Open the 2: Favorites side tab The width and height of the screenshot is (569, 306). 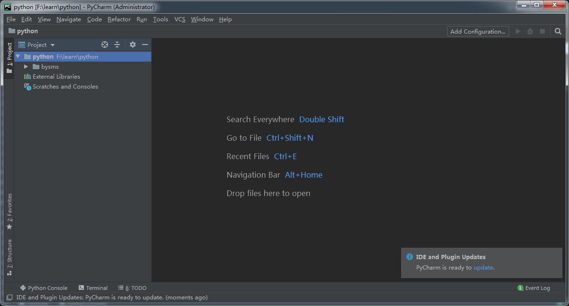9,211
